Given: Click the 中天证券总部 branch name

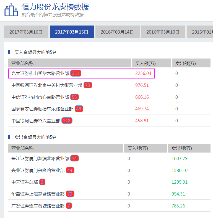Looking at the screenshot, I should coord(25,182).
